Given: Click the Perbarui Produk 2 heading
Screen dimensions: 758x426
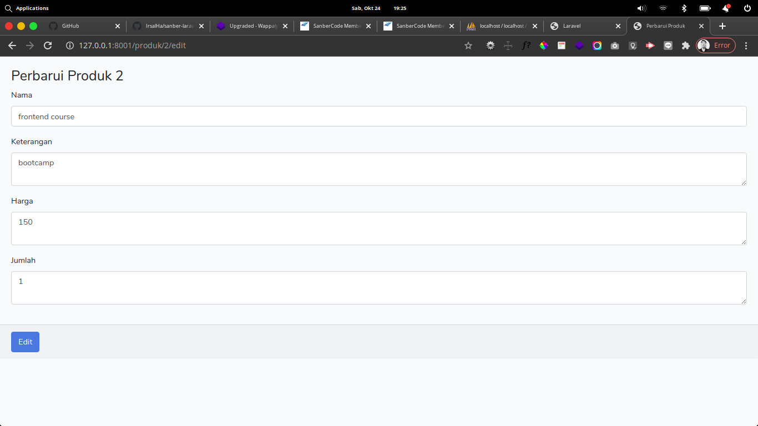Looking at the screenshot, I should 67,76.
